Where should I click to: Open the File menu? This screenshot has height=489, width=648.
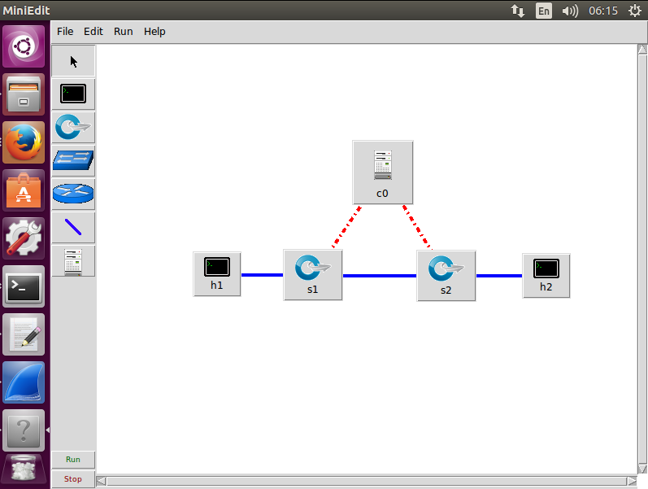coord(65,32)
